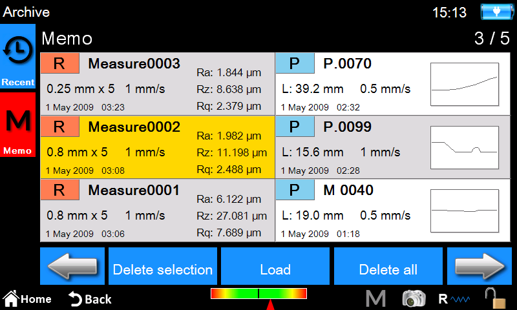This screenshot has height=310, width=517.
Task: Click red triangle marker under gauge
Action: pos(270,305)
